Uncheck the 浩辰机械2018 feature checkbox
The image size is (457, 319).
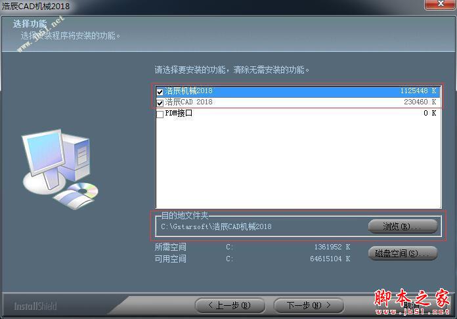pyautogui.click(x=160, y=92)
